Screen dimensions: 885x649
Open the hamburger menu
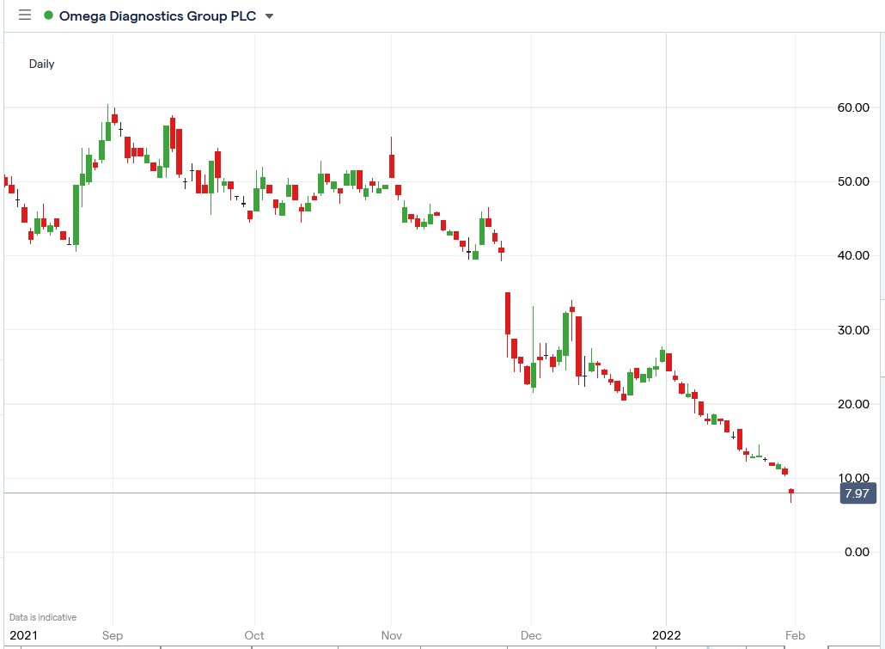point(24,15)
